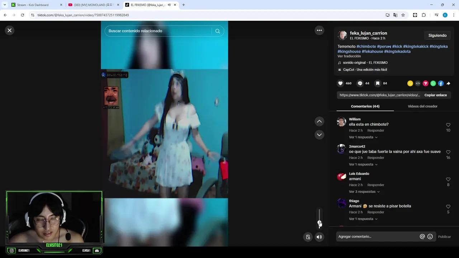Image resolution: width=459 pixels, height=258 pixels.
Task: Open feka_lujan_carrion username link
Action: click(368, 33)
